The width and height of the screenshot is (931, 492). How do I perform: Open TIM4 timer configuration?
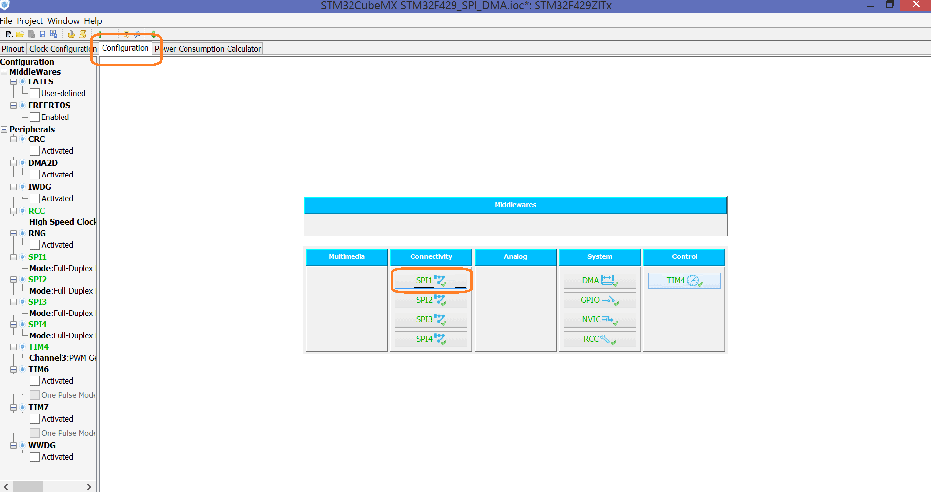tap(683, 280)
